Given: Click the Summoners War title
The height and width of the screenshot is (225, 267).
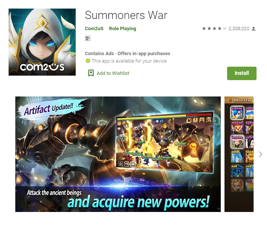Looking at the screenshot, I should click(126, 15).
